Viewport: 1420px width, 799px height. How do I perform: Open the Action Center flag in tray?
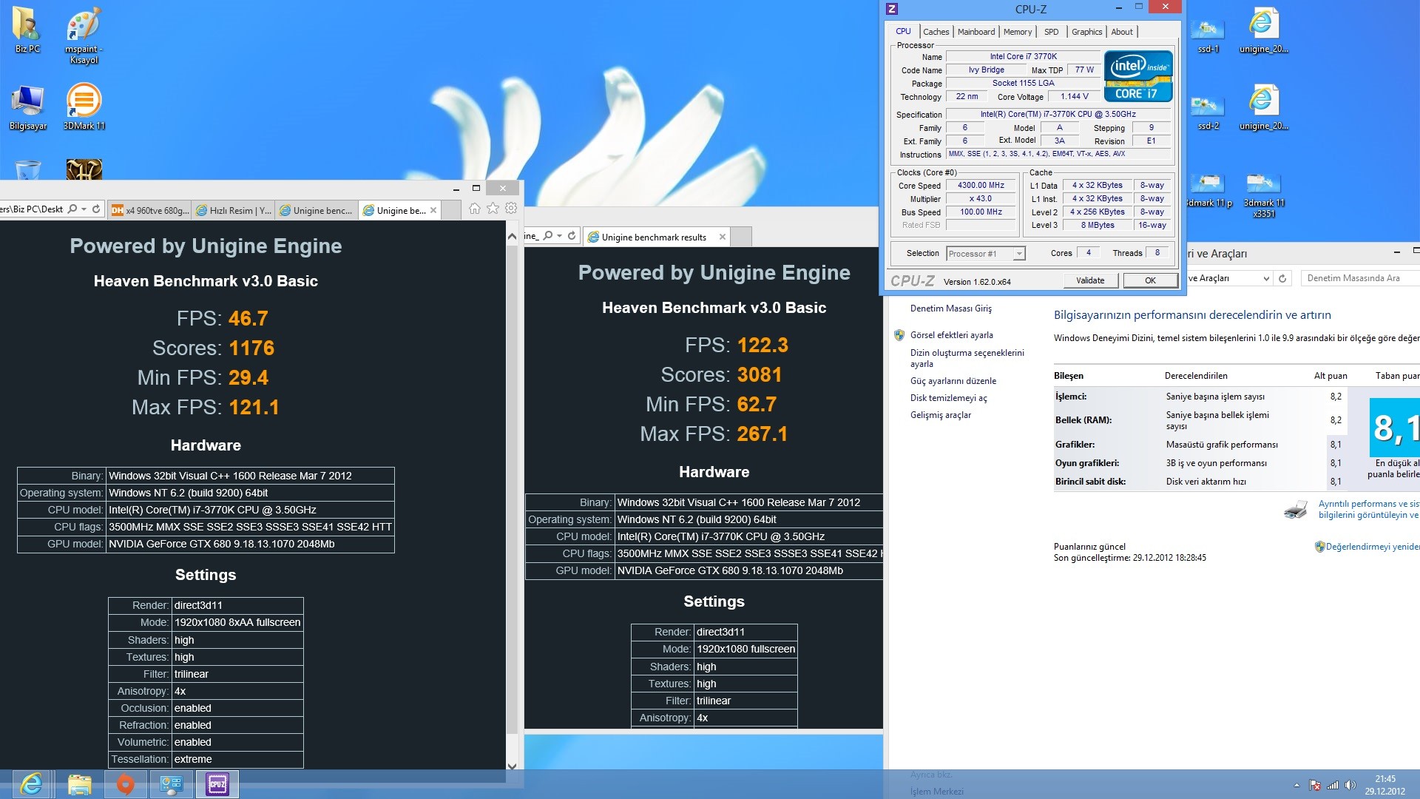(x=1315, y=786)
